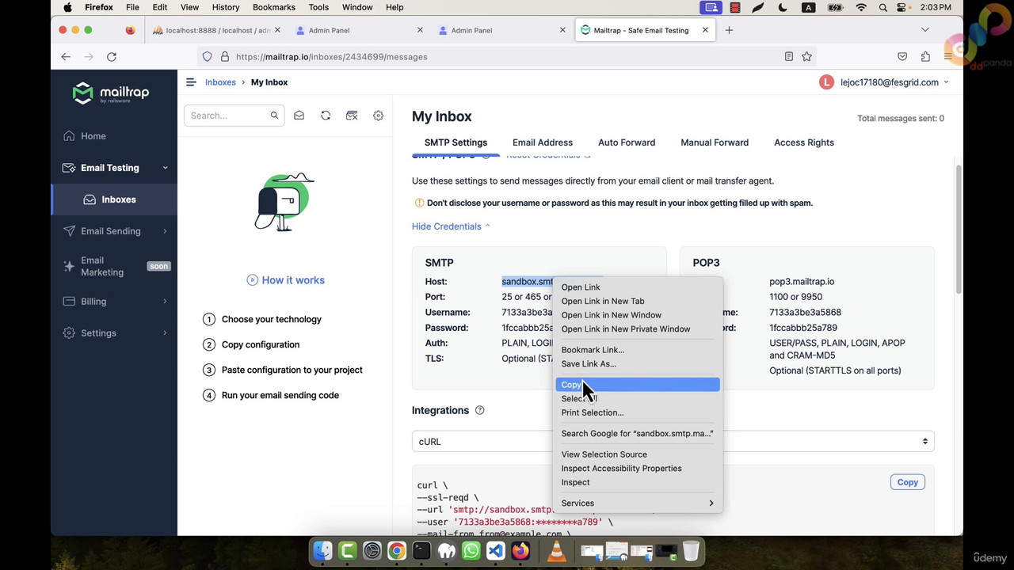Open Google Chrome from the Dock
1014x570 pixels.
397,551
